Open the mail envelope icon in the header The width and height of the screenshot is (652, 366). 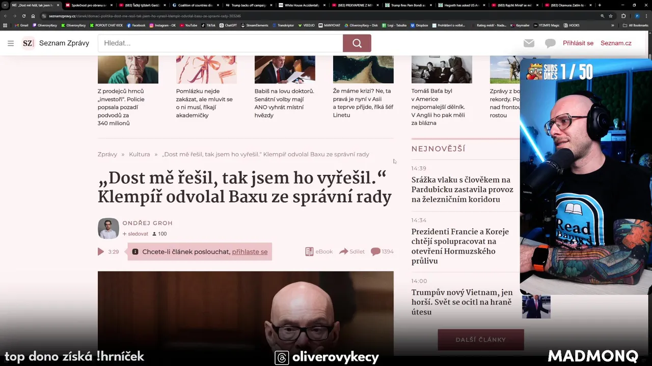pyautogui.click(x=529, y=43)
